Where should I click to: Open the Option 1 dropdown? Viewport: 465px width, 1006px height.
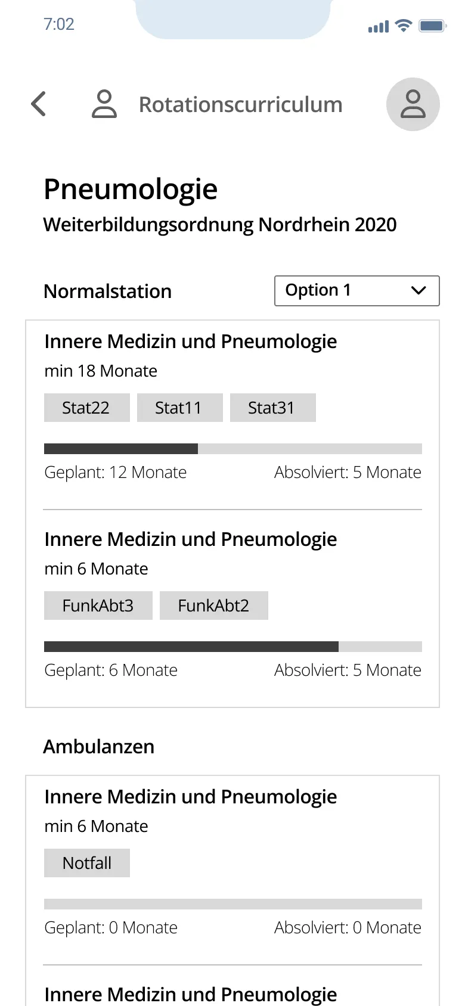[356, 291]
